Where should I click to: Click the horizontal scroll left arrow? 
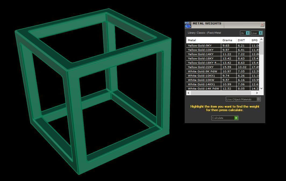tap(188, 93)
